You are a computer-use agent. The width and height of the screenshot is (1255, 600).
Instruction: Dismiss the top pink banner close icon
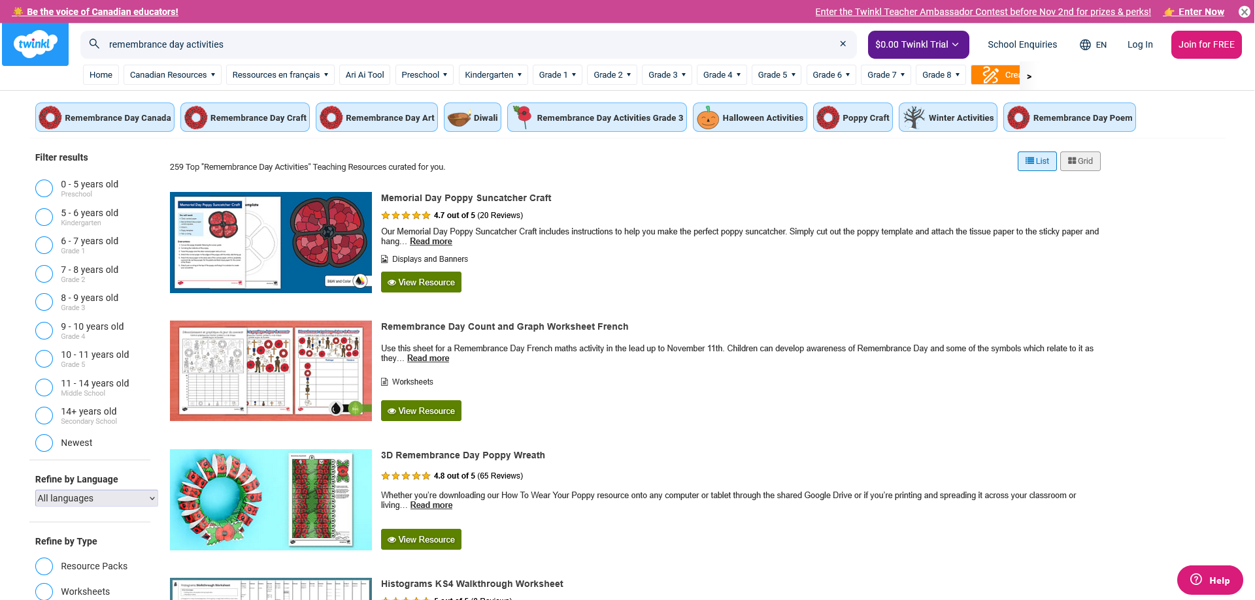tap(1245, 12)
